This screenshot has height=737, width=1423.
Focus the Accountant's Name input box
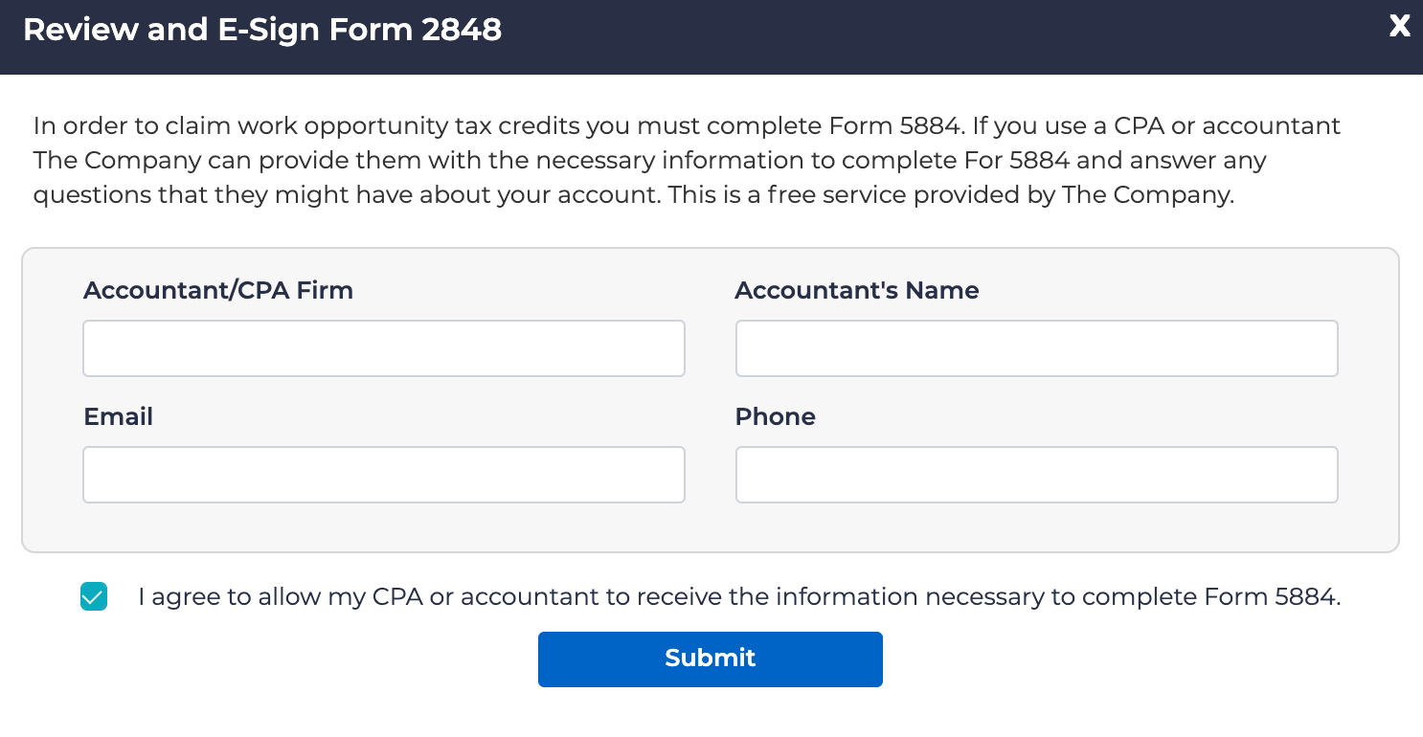[x=1036, y=348]
